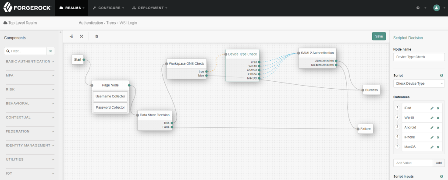
Task: Open the Configure menu
Action: tap(108, 8)
